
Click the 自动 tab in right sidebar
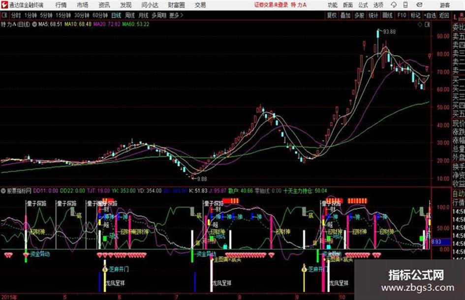click(459, 194)
